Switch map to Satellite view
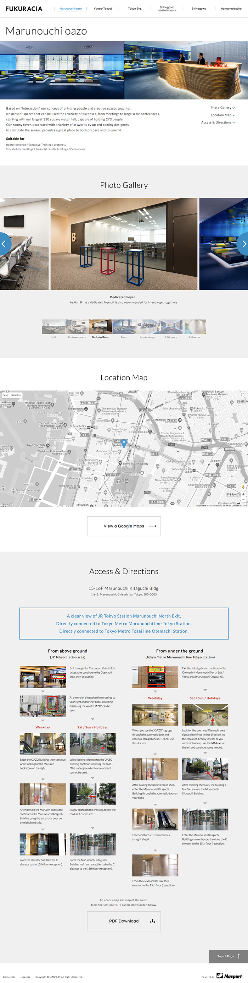 click(16, 395)
